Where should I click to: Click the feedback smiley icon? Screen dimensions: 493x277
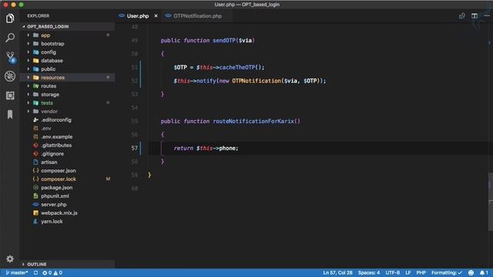click(x=471, y=272)
